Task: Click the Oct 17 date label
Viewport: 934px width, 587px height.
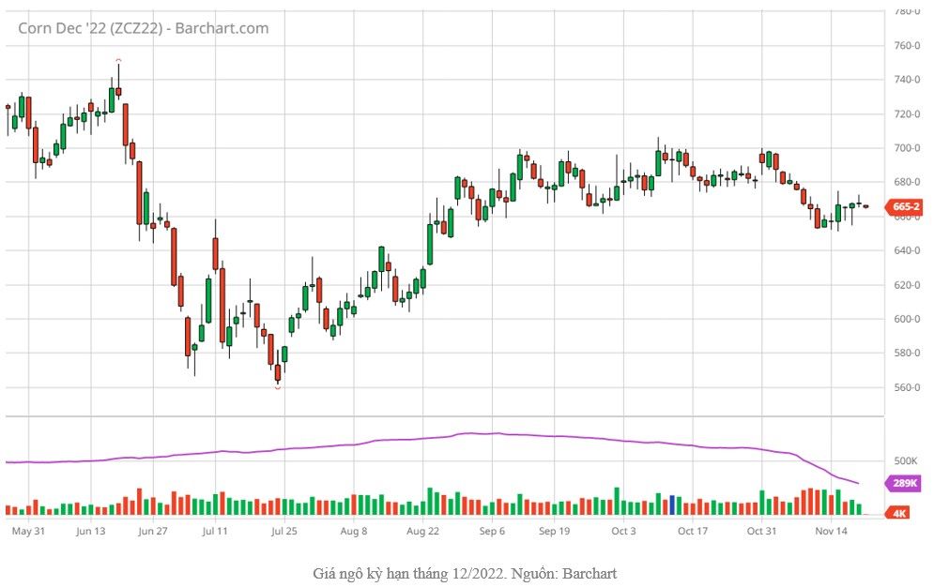Action: pyautogui.click(x=693, y=531)
